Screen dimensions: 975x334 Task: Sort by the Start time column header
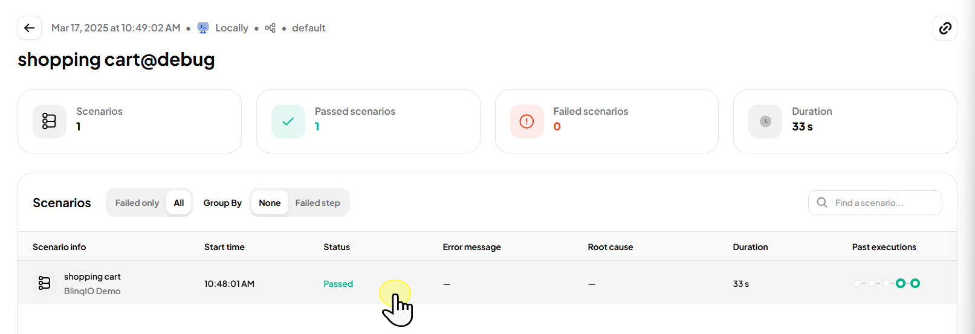click(x=224, y=247)
